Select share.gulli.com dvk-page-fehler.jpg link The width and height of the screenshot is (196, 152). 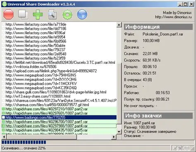pyautogui.click(x=56, y=92)
